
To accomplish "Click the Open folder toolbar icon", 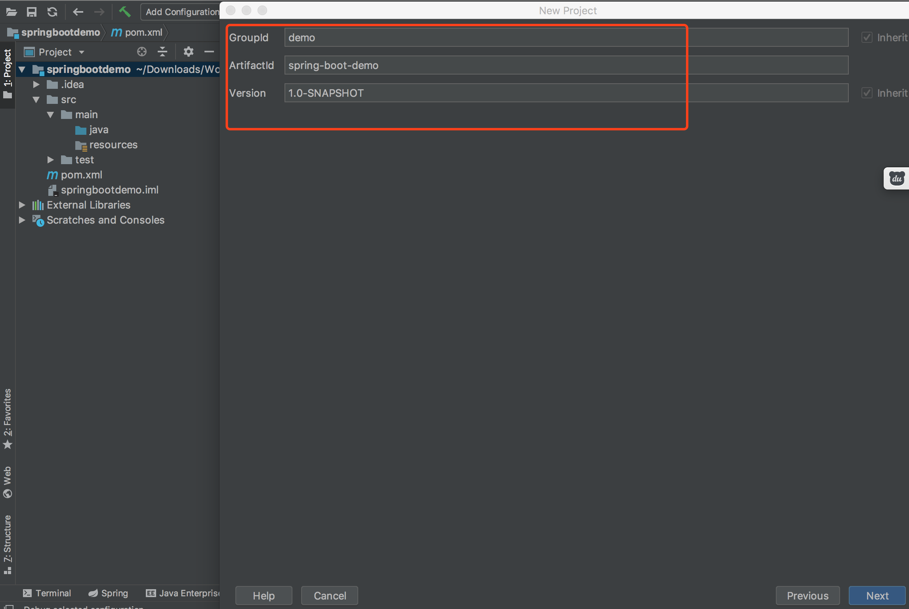I will coord(11,12).
